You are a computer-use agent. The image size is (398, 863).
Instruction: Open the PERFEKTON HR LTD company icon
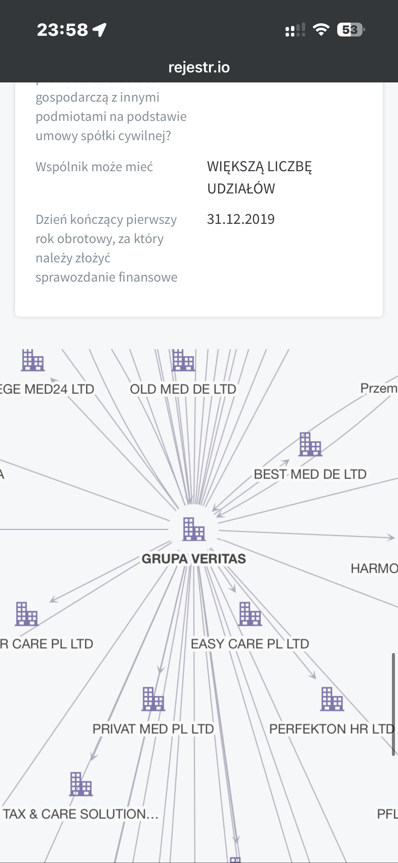click(x=332, y=699)
